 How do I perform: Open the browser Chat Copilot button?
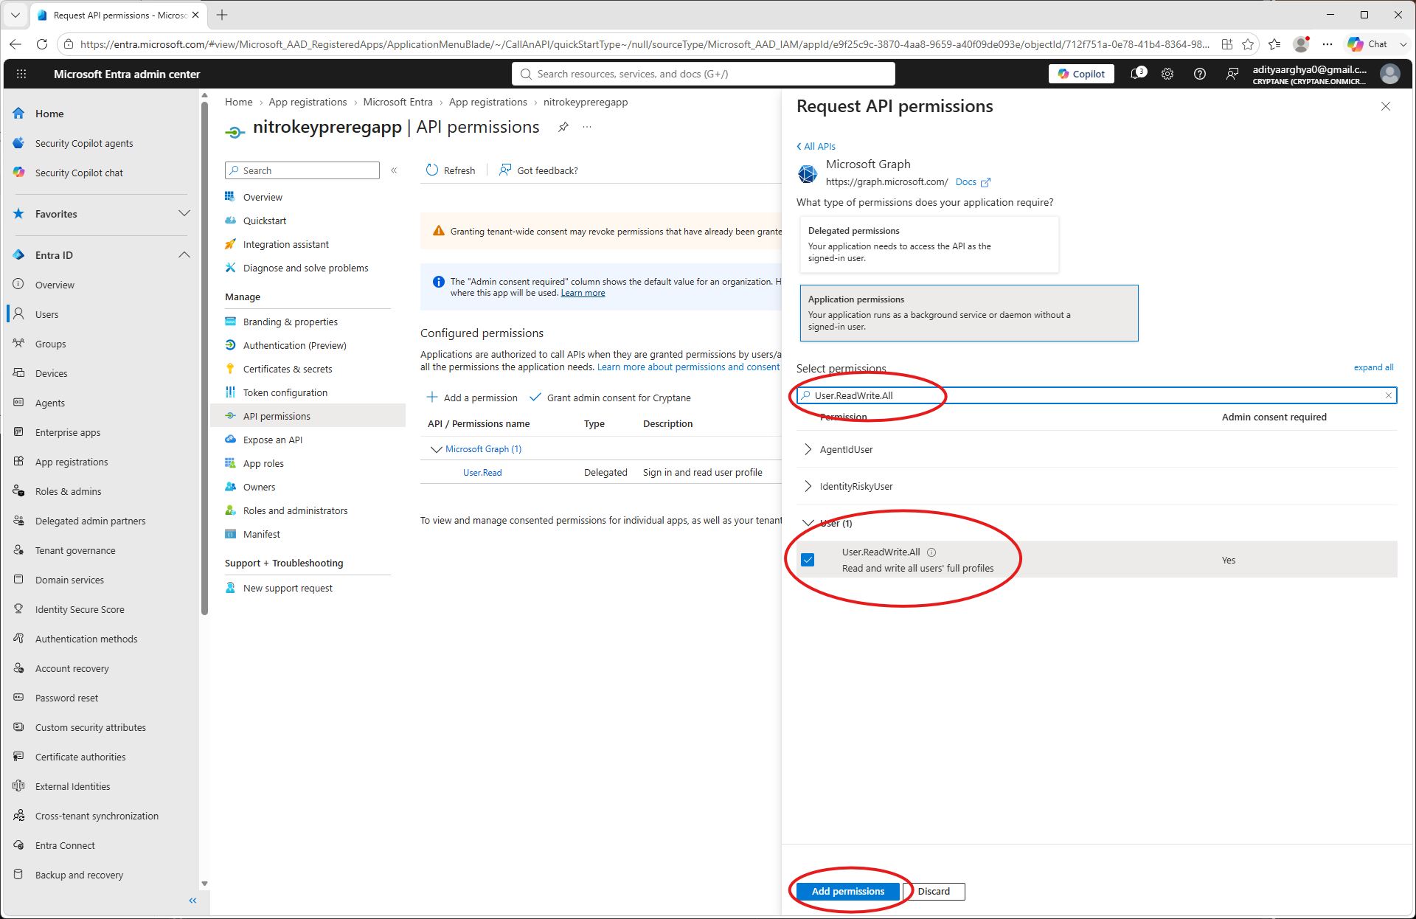pos(1369,44)
